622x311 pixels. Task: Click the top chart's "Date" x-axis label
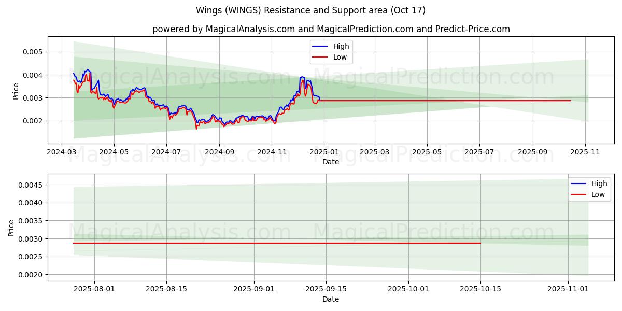tap(330, 162)
